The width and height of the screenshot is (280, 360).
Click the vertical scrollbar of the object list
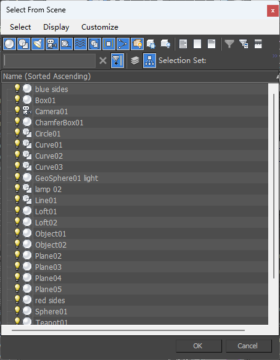coord(274,186)
